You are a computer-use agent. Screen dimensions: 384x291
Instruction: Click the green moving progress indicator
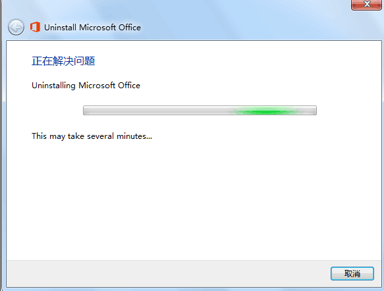(x=265, y=111)
